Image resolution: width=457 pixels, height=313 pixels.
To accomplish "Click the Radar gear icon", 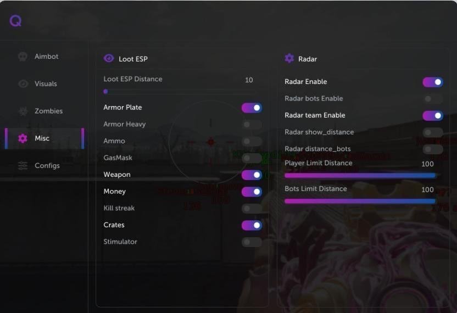I will (x=289, y=59).
